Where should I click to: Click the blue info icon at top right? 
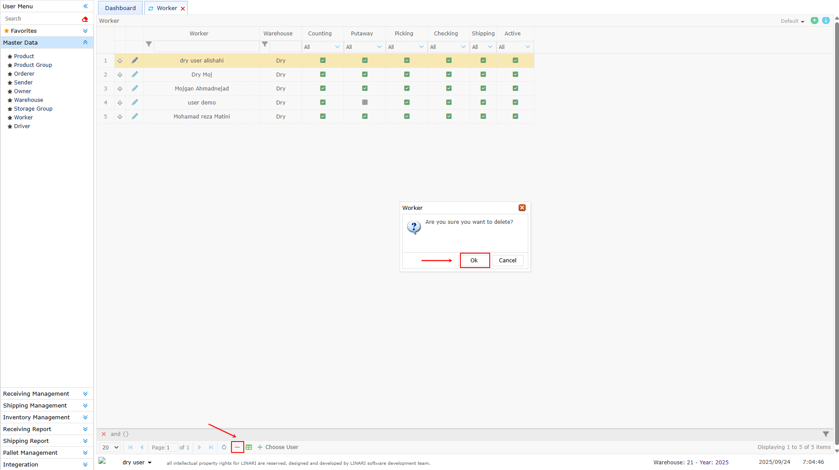tap(826, 21)
